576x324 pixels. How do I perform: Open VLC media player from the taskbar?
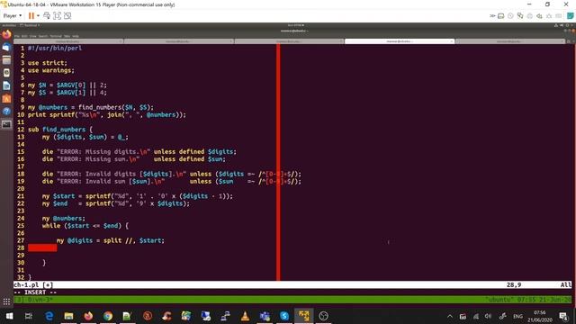(245, 316)
